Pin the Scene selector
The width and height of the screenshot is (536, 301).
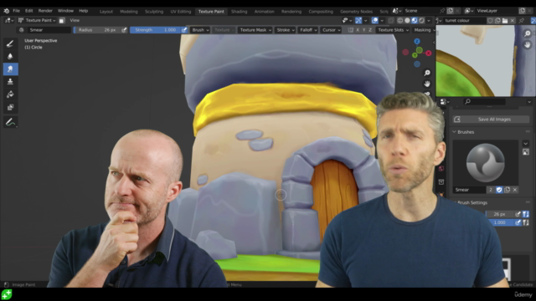point(442,11)
